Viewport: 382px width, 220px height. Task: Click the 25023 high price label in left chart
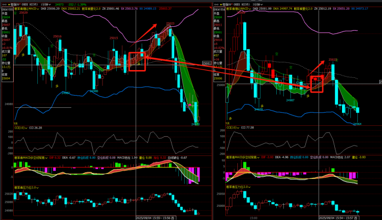pos(170,24)
